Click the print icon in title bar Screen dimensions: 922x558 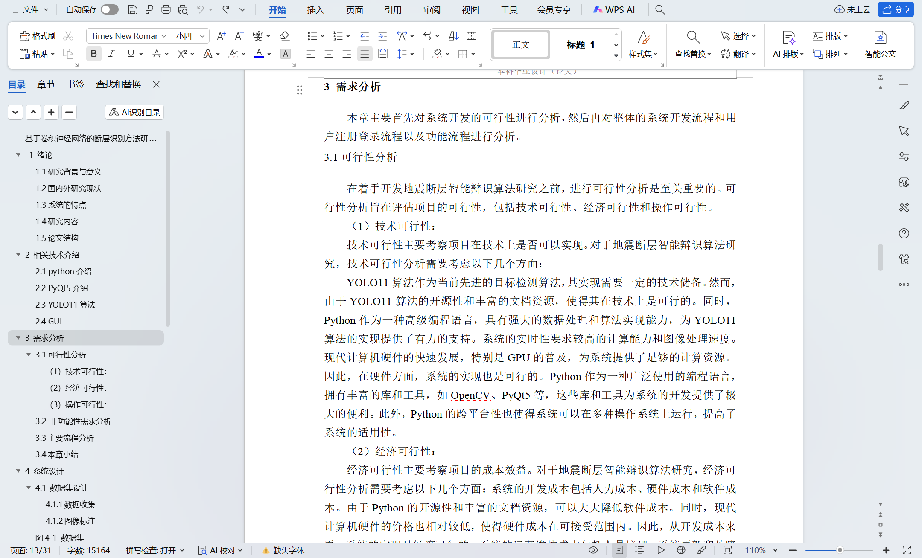166,9
